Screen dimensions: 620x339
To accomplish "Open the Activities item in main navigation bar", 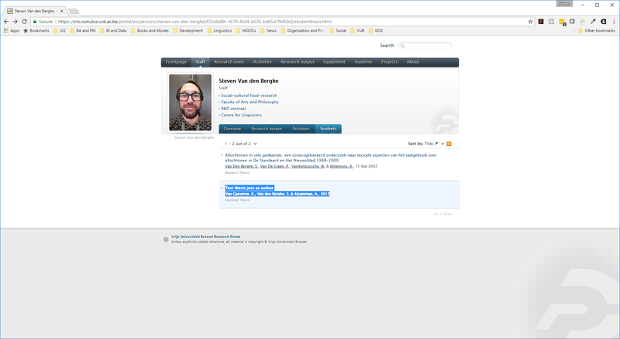I will [262, 62].
